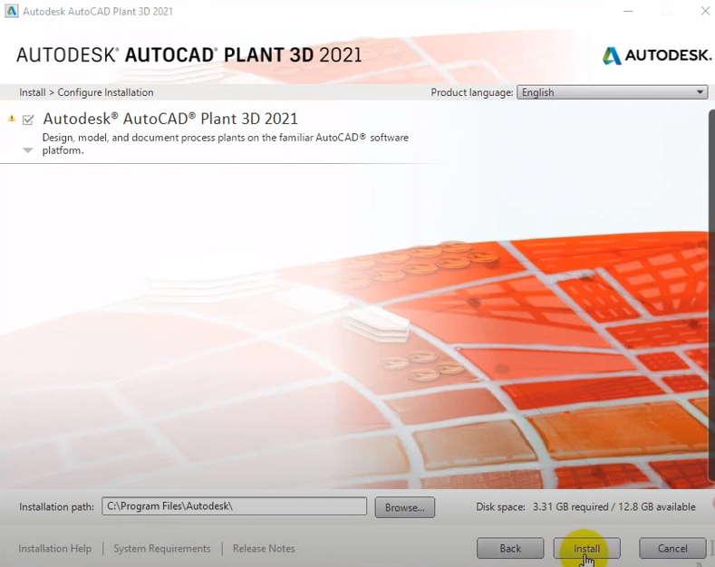Image resolution: width=715 pixels, height=567 pixels.
Task: Click the product title 'Autodesk AutoCAD Plant 3D 2021'
Action: click(x=170, y=119)
